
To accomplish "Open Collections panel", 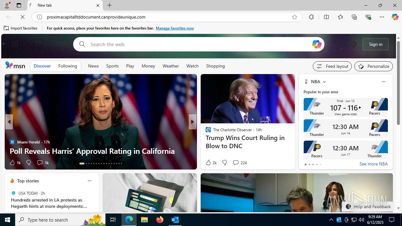I will [354, 17].
